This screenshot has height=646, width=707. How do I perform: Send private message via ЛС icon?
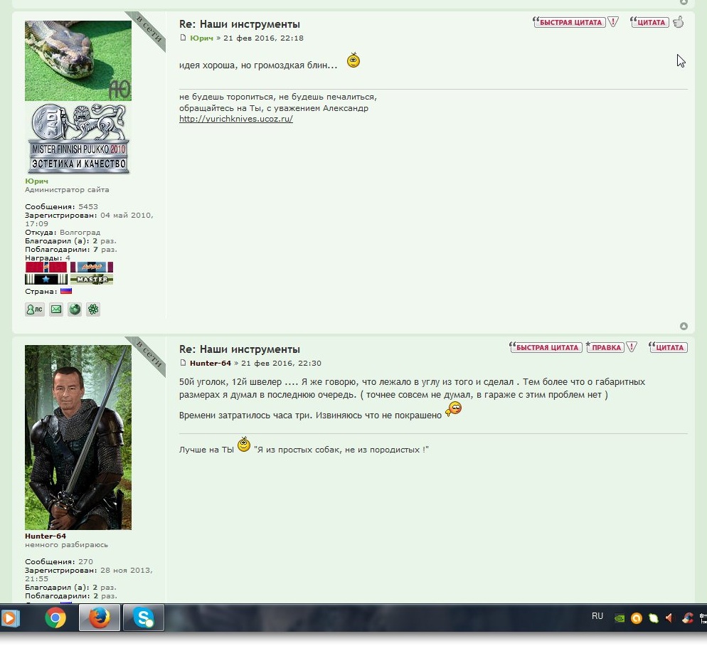pyautogui.click(x=35, y=309)
